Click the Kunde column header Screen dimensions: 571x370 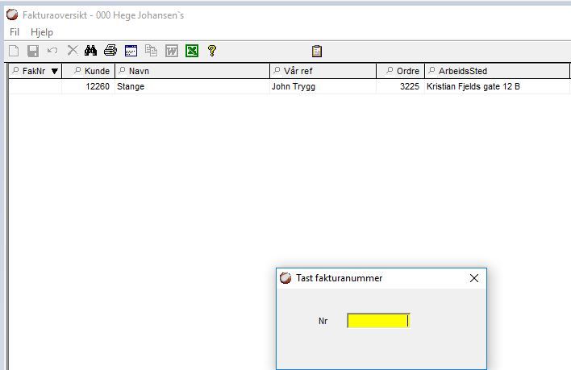(x=89, y=71)
